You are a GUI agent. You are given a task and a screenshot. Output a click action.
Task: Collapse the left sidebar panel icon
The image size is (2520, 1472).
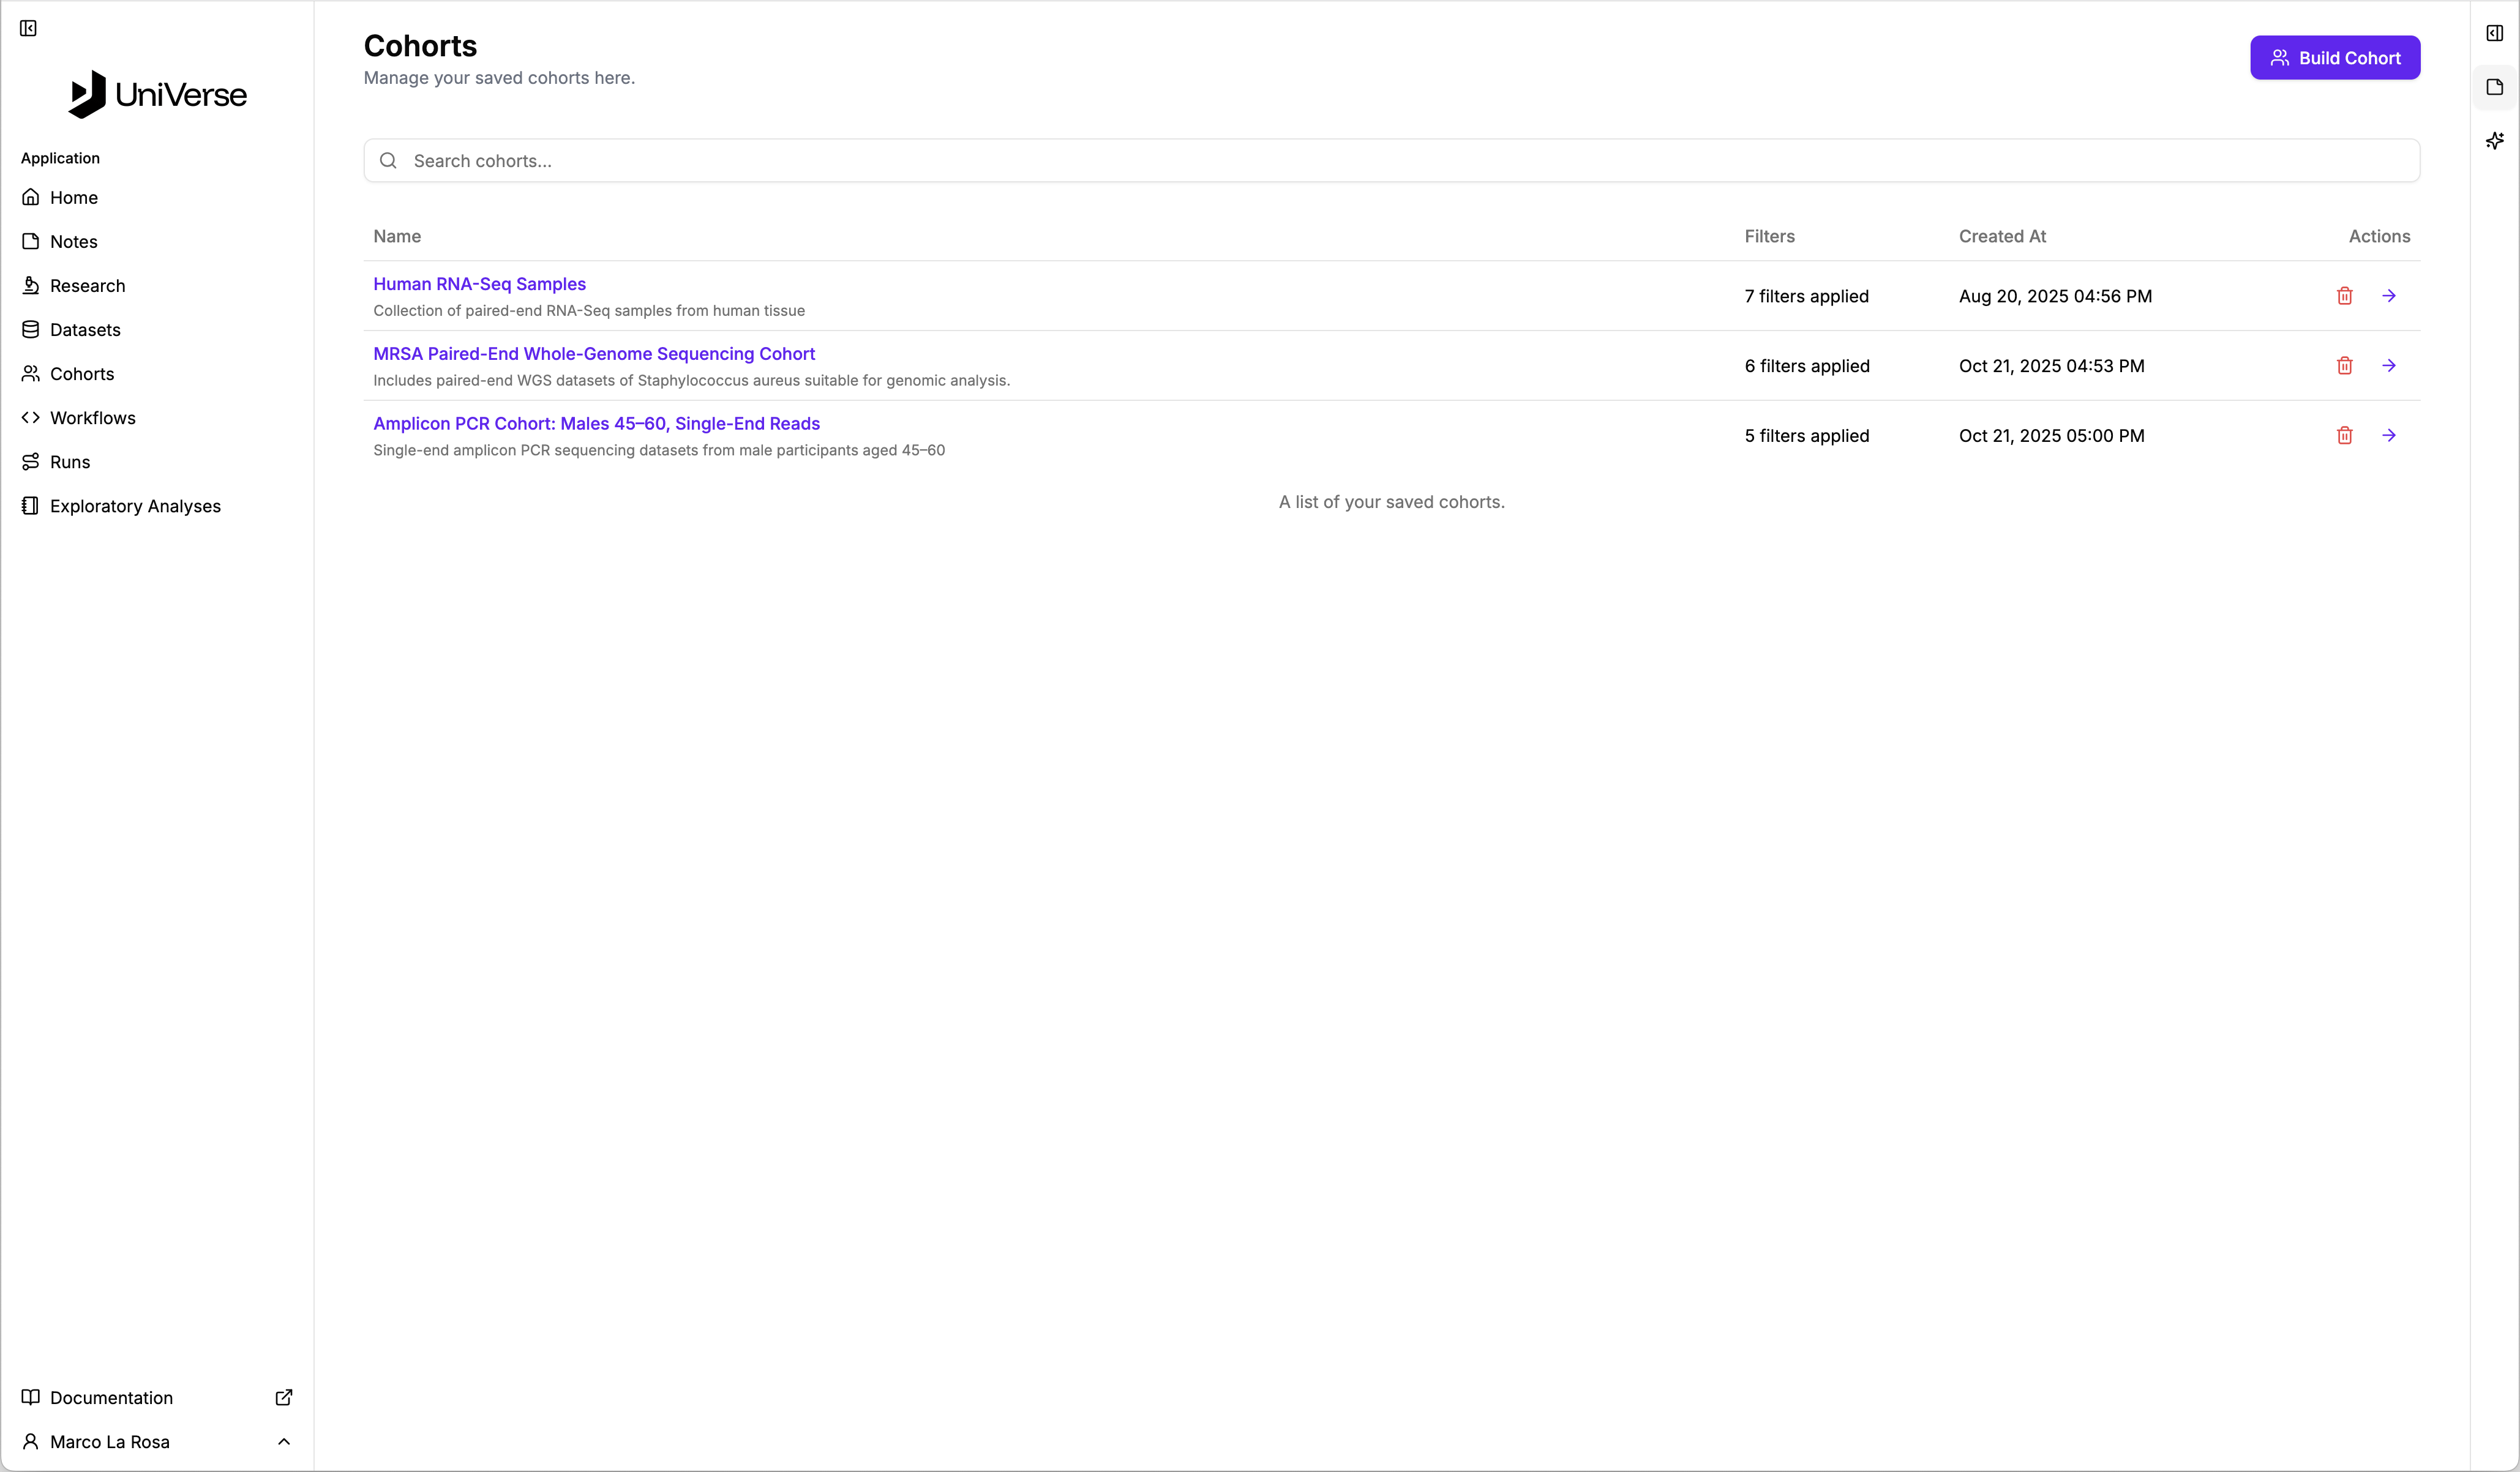(28, 28)
